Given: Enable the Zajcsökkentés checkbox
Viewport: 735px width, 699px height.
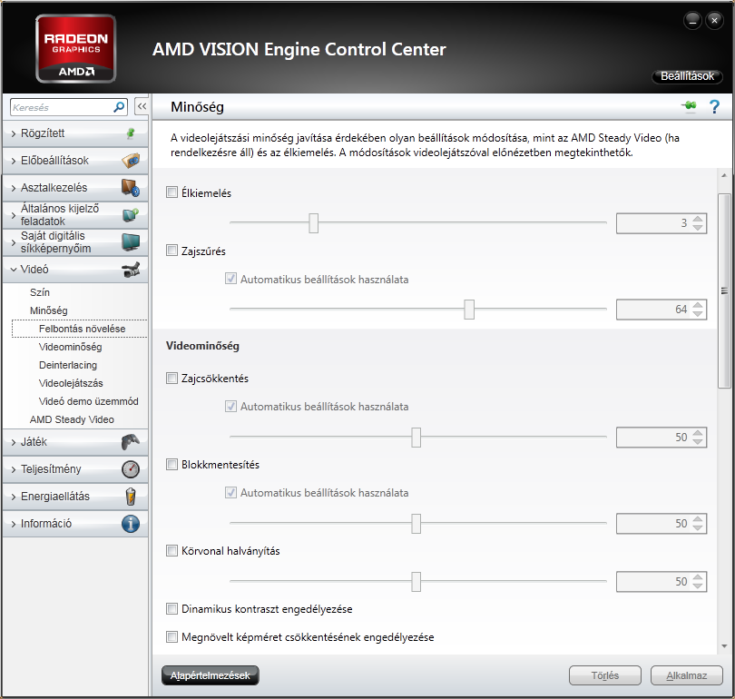Looking at the screenshot, I should click(x=172, y=378).
